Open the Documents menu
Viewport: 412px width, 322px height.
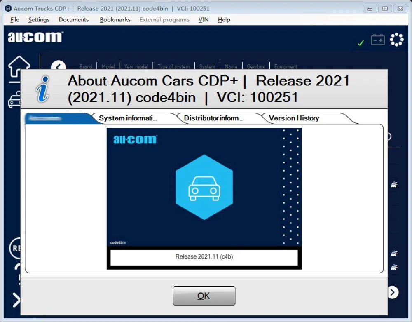coord(74,20)
